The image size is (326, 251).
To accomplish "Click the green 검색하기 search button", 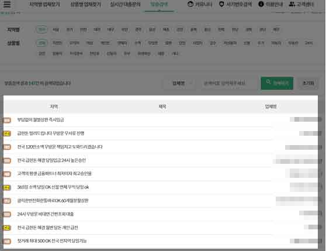I will (277, 83).
